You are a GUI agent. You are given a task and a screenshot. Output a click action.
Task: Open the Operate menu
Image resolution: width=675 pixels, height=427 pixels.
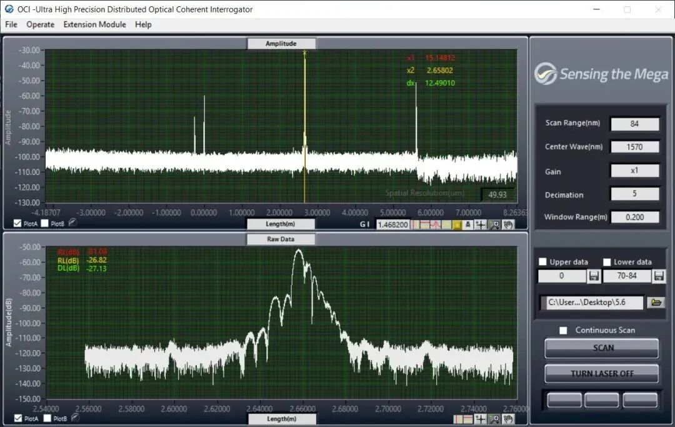pyautogui.click(x=41, y=24)
